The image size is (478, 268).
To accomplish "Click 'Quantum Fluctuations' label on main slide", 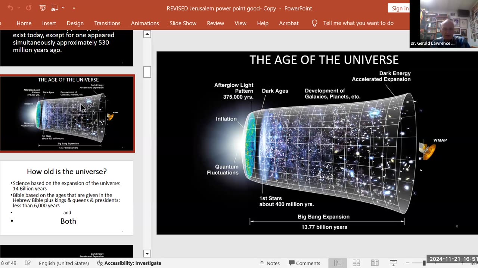I will coord(223,170).
